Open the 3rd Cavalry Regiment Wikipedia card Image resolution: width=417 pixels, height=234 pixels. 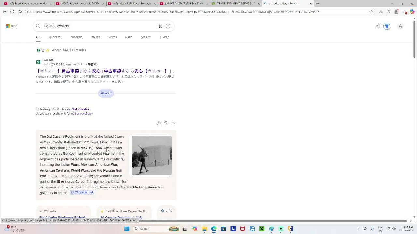63,213
